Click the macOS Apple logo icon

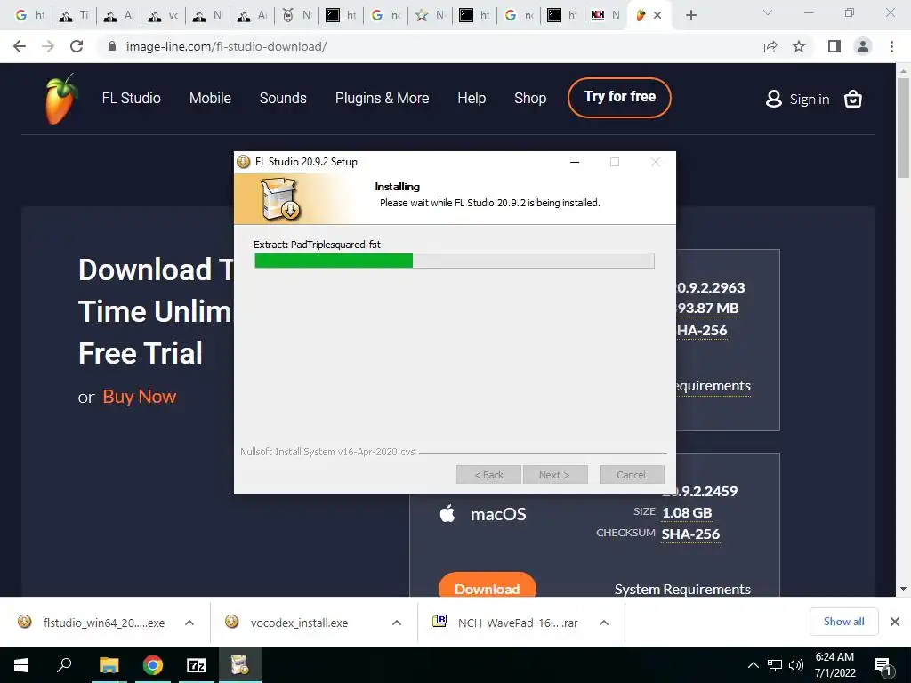click(447, 513)
